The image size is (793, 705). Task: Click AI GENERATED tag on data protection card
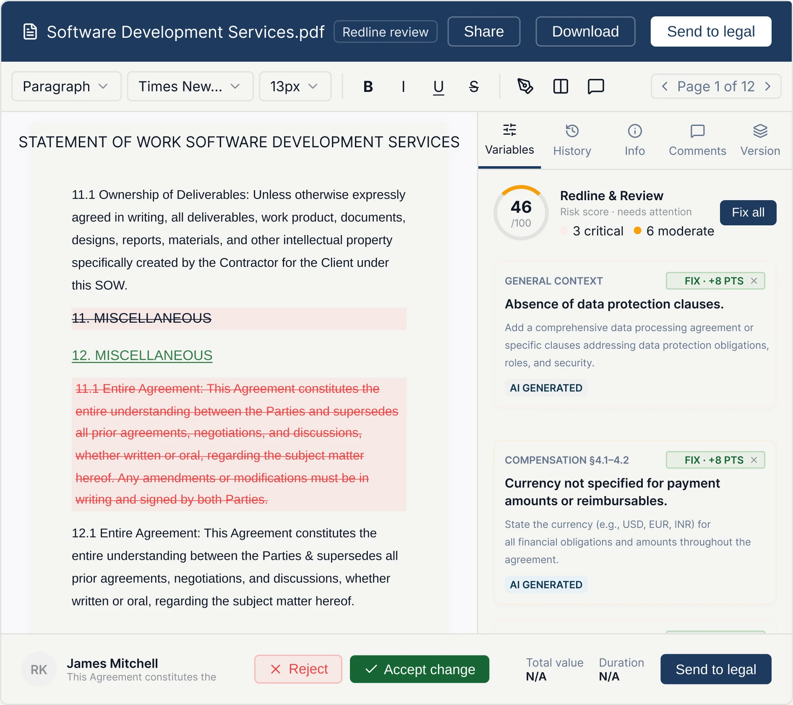click(546, 388)
